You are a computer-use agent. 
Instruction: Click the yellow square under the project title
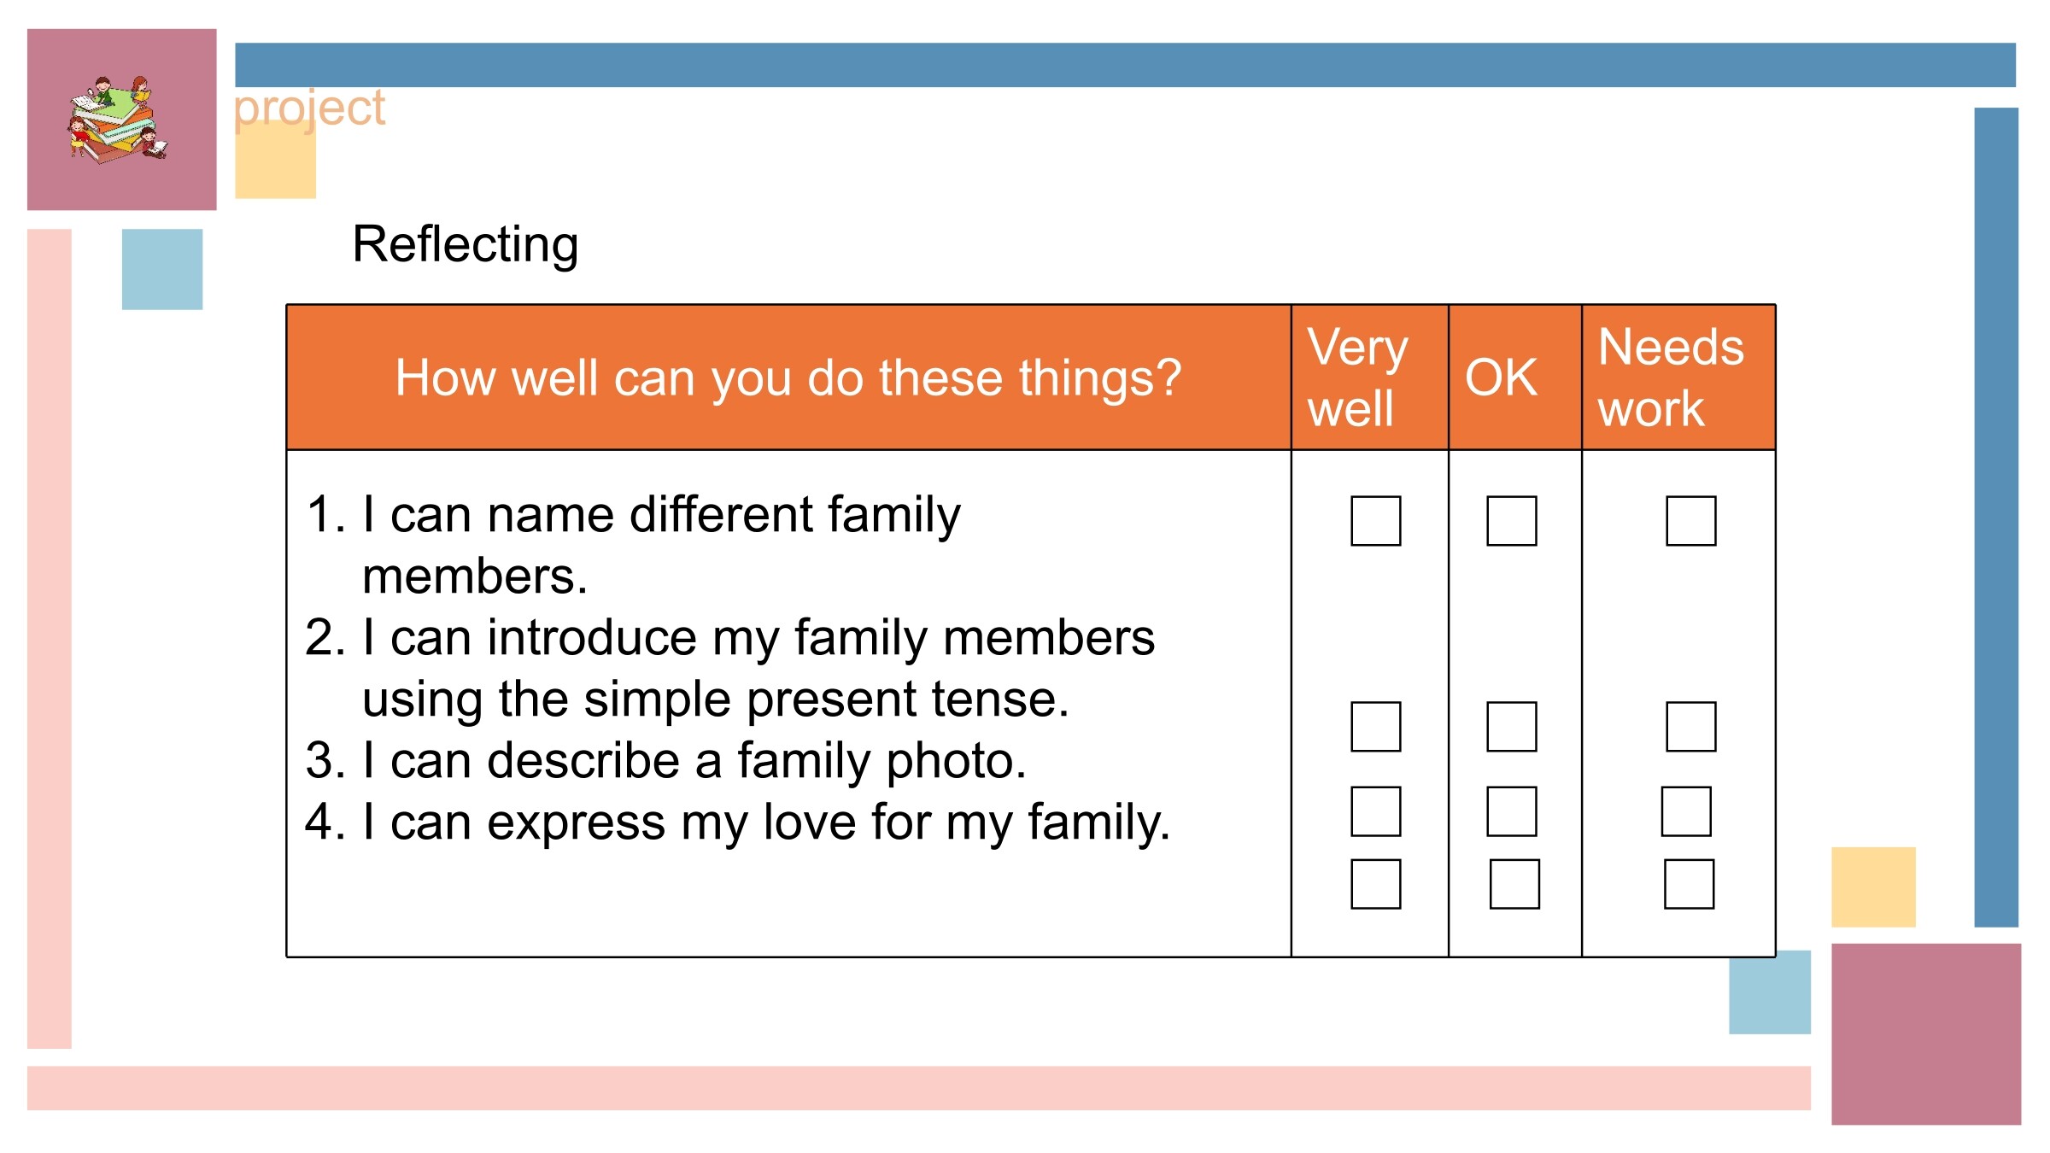pos(275,161)
